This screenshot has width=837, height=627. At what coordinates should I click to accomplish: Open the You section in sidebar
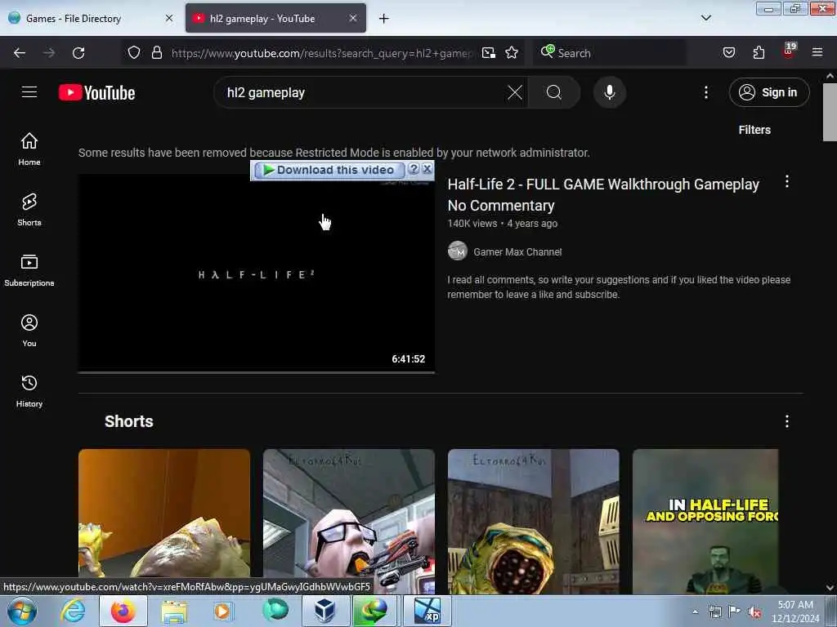point(29,331)
